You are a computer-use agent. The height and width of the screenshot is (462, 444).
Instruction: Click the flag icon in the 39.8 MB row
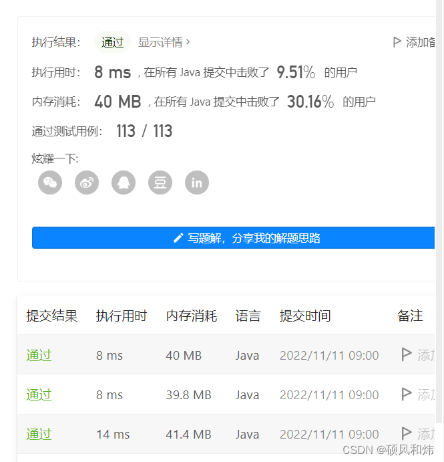pyautogui.click(x=407, y=394)
